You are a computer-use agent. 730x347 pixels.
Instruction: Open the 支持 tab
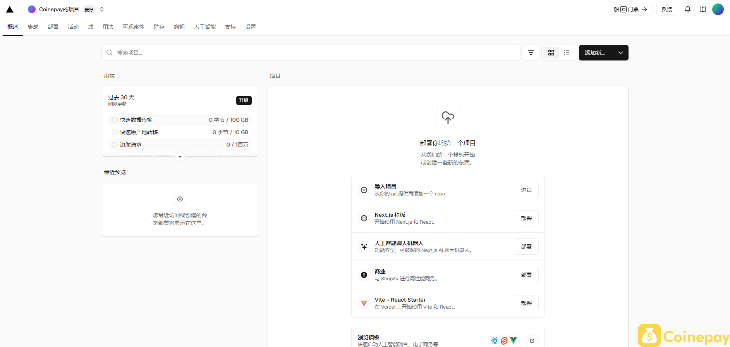230,27
